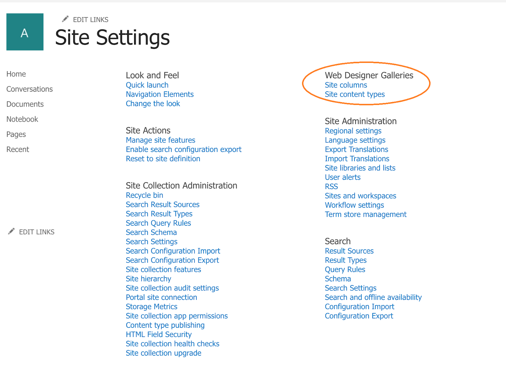Image resolution: width=506 pixels, height=373 pixels.
Task: Open Storage Metrics link
Action: click(x=151, y=307)
